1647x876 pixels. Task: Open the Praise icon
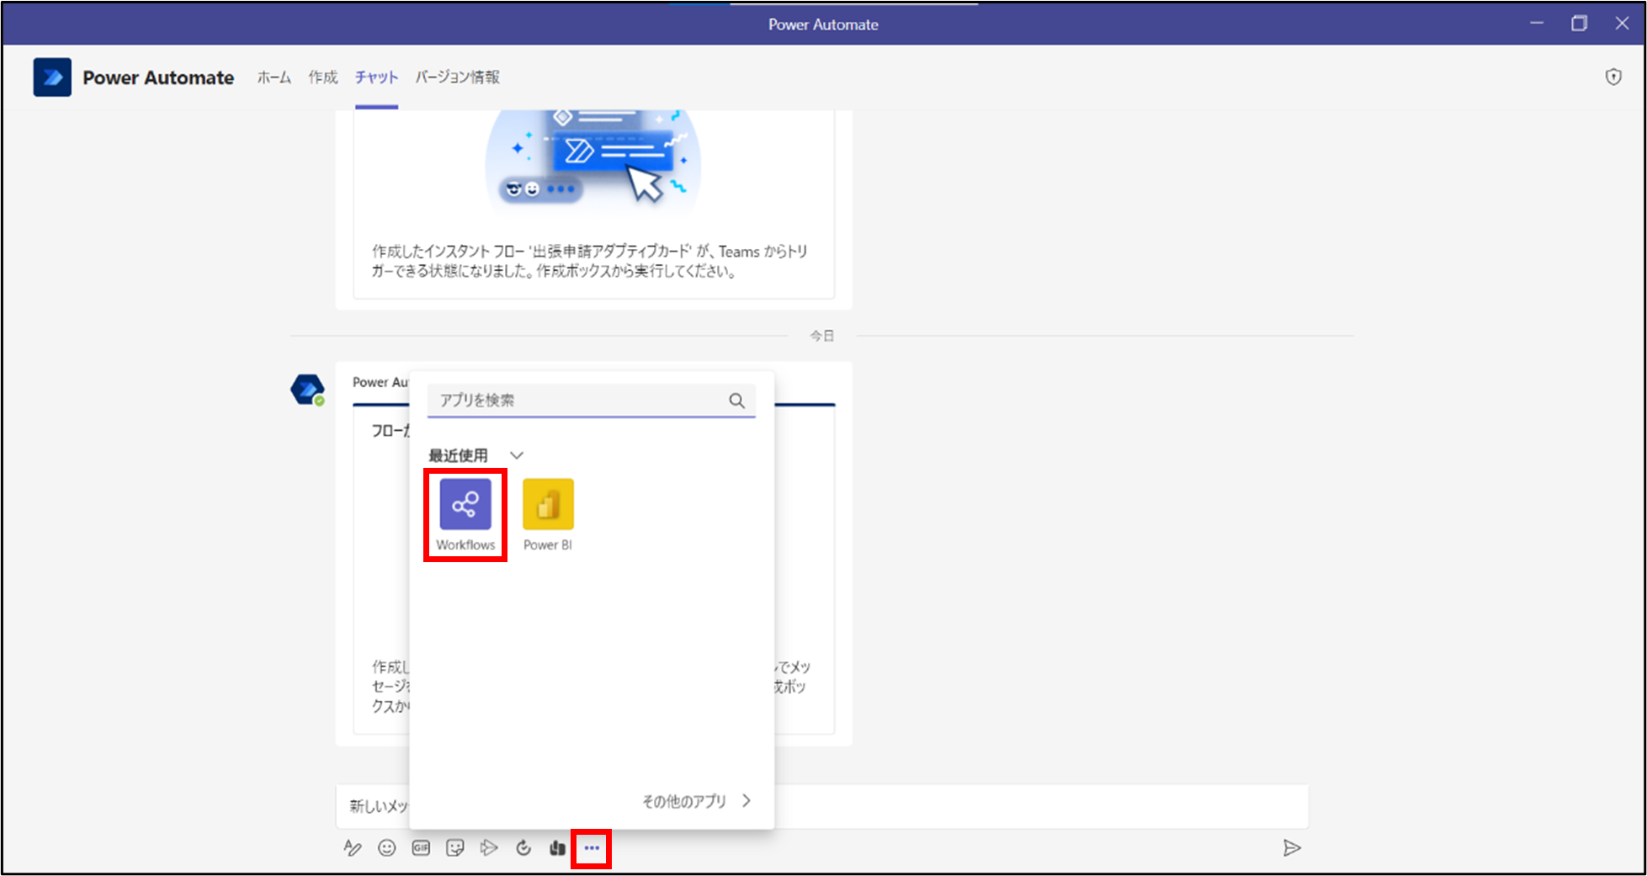pyautogui.click(x=557, y=848)
